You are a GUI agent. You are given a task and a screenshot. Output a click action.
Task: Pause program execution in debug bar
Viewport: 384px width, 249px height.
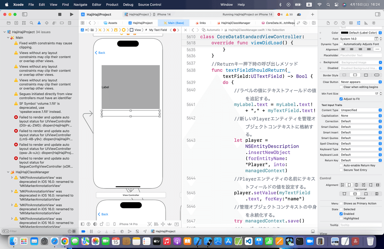pyautogui.click(x=91, y=231)
